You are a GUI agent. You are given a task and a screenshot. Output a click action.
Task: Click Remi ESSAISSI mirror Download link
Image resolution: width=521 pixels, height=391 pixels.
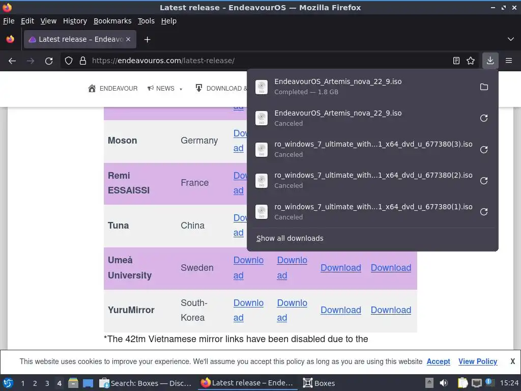[x=240, y=183]
